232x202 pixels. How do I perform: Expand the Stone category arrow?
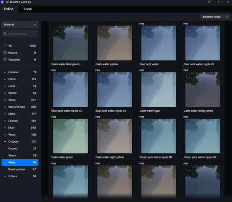tap(5, 100)
